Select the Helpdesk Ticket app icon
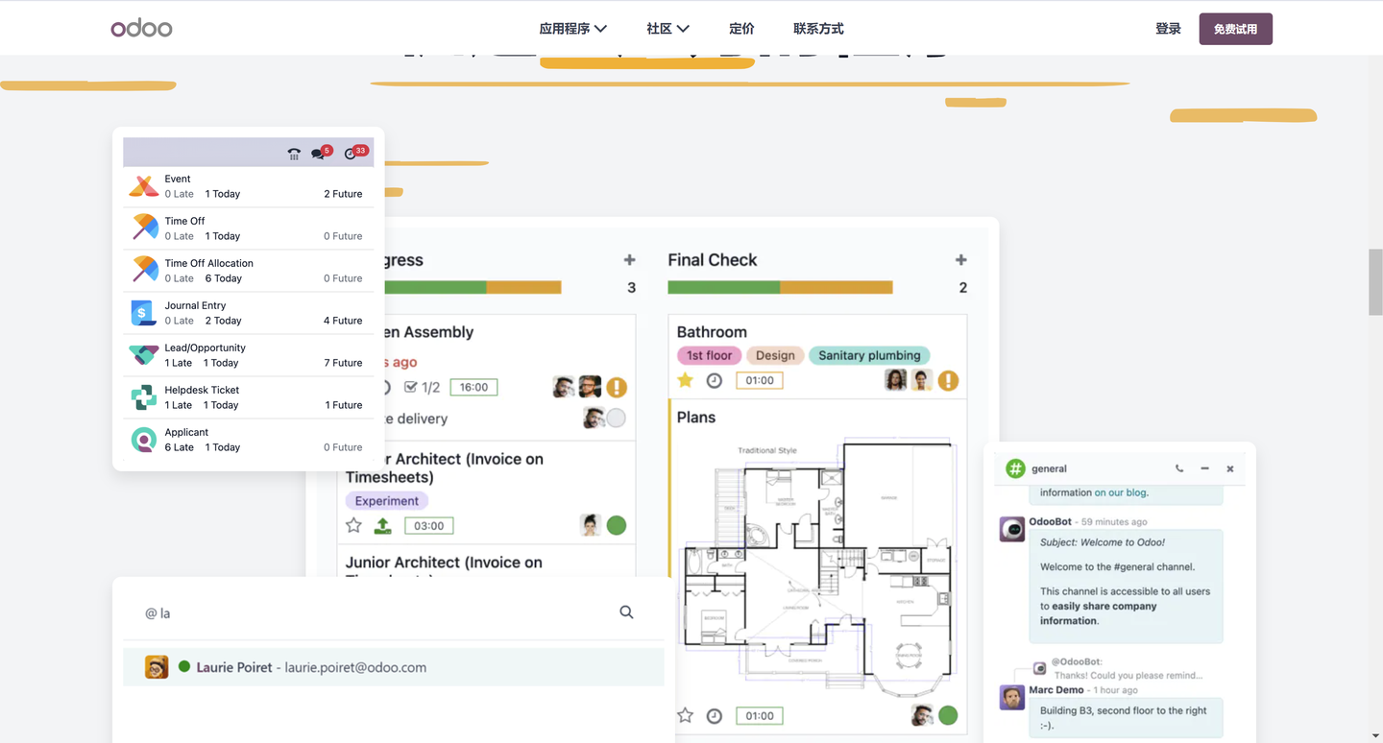 tap(143, 396)
